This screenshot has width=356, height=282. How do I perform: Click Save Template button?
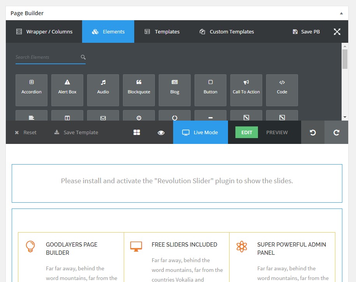(x=76, y=133)
